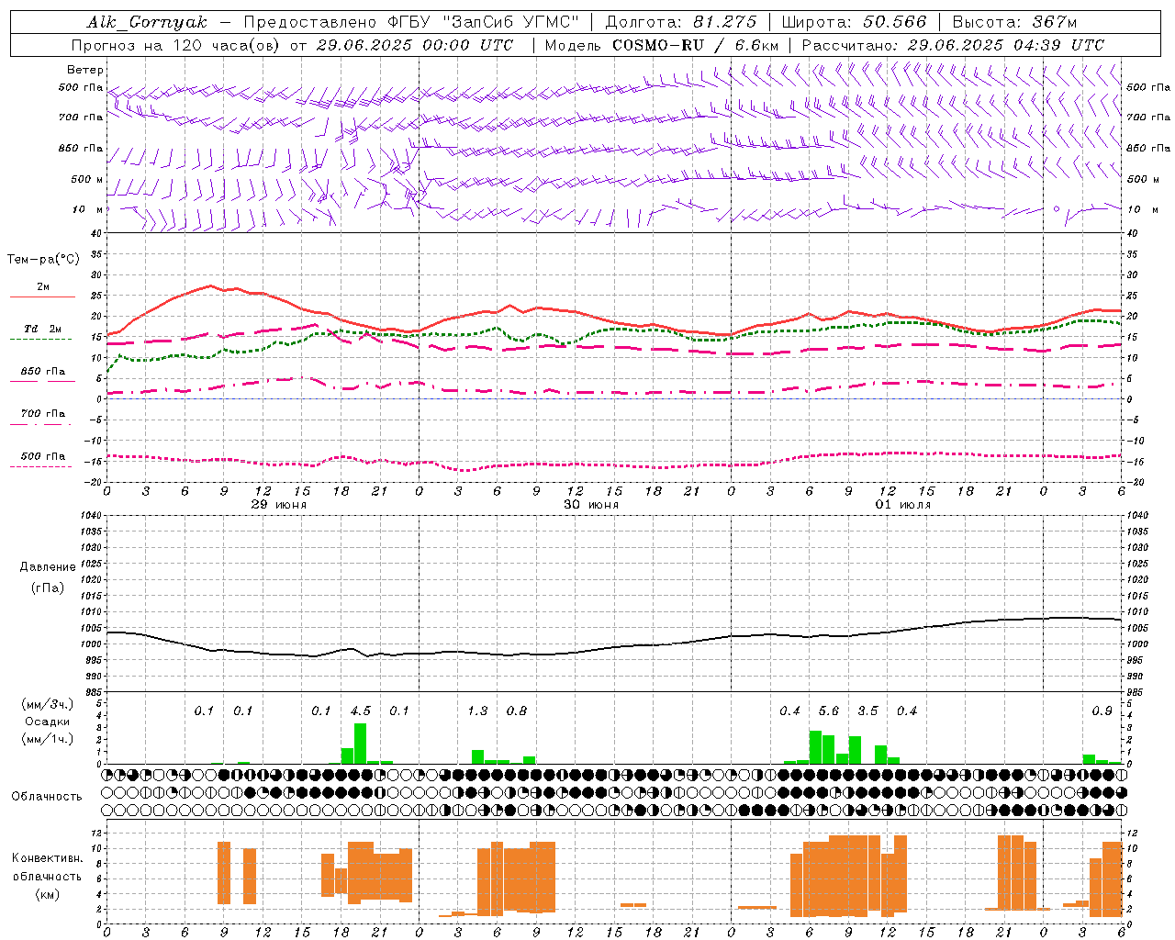Click the station name Alk_Gornyak in header
Viewport: 1175px width, 940px height.
[147, 22]
